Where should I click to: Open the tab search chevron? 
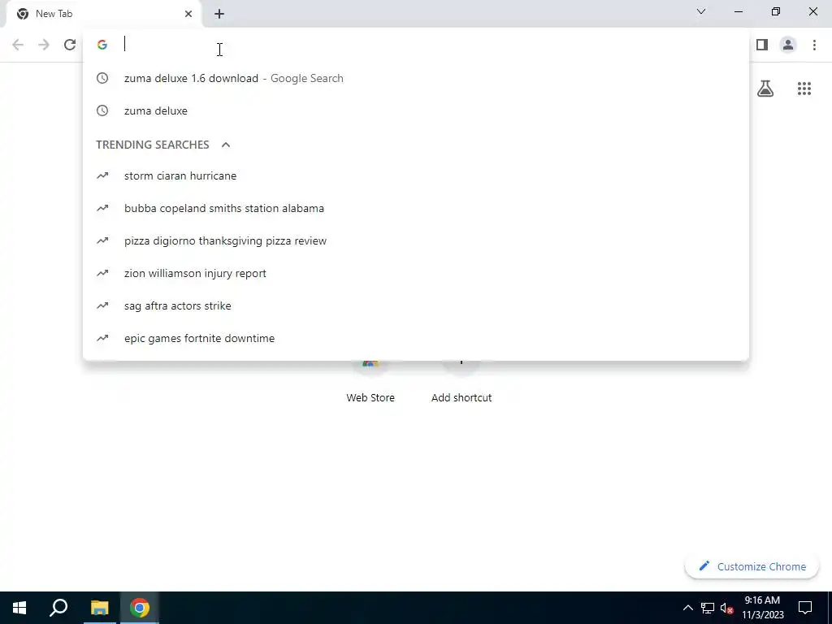[x=701, y=11]
